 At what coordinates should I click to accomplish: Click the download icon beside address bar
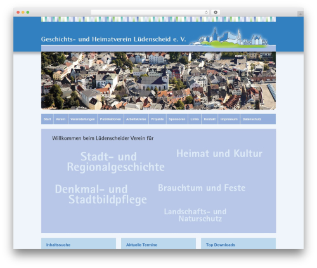click(216, 13)
